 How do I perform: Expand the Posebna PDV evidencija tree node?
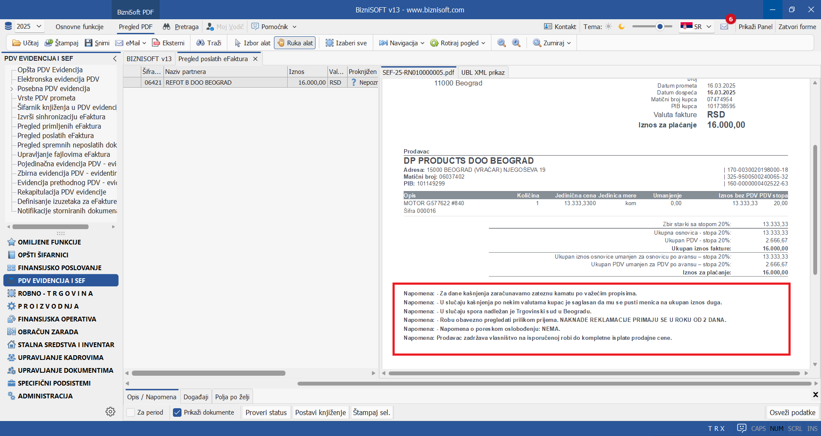coord(12,89)
